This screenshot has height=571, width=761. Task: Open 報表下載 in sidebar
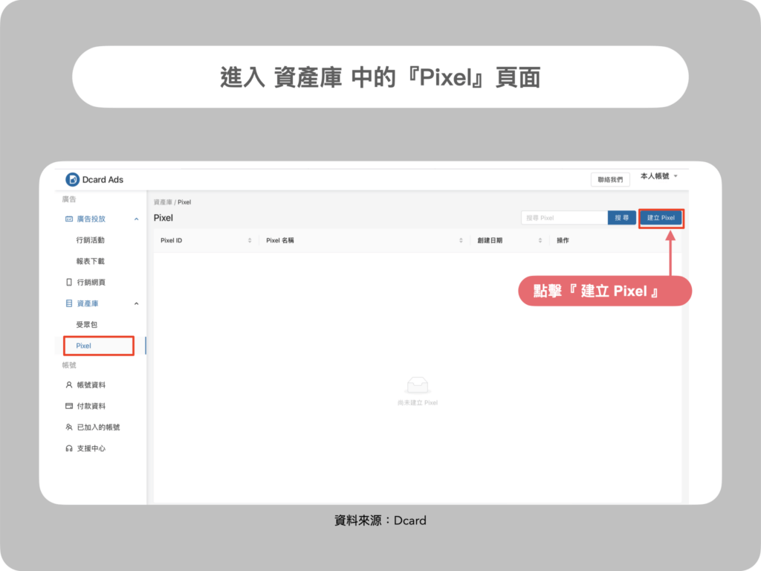click(x=90, y=261)
